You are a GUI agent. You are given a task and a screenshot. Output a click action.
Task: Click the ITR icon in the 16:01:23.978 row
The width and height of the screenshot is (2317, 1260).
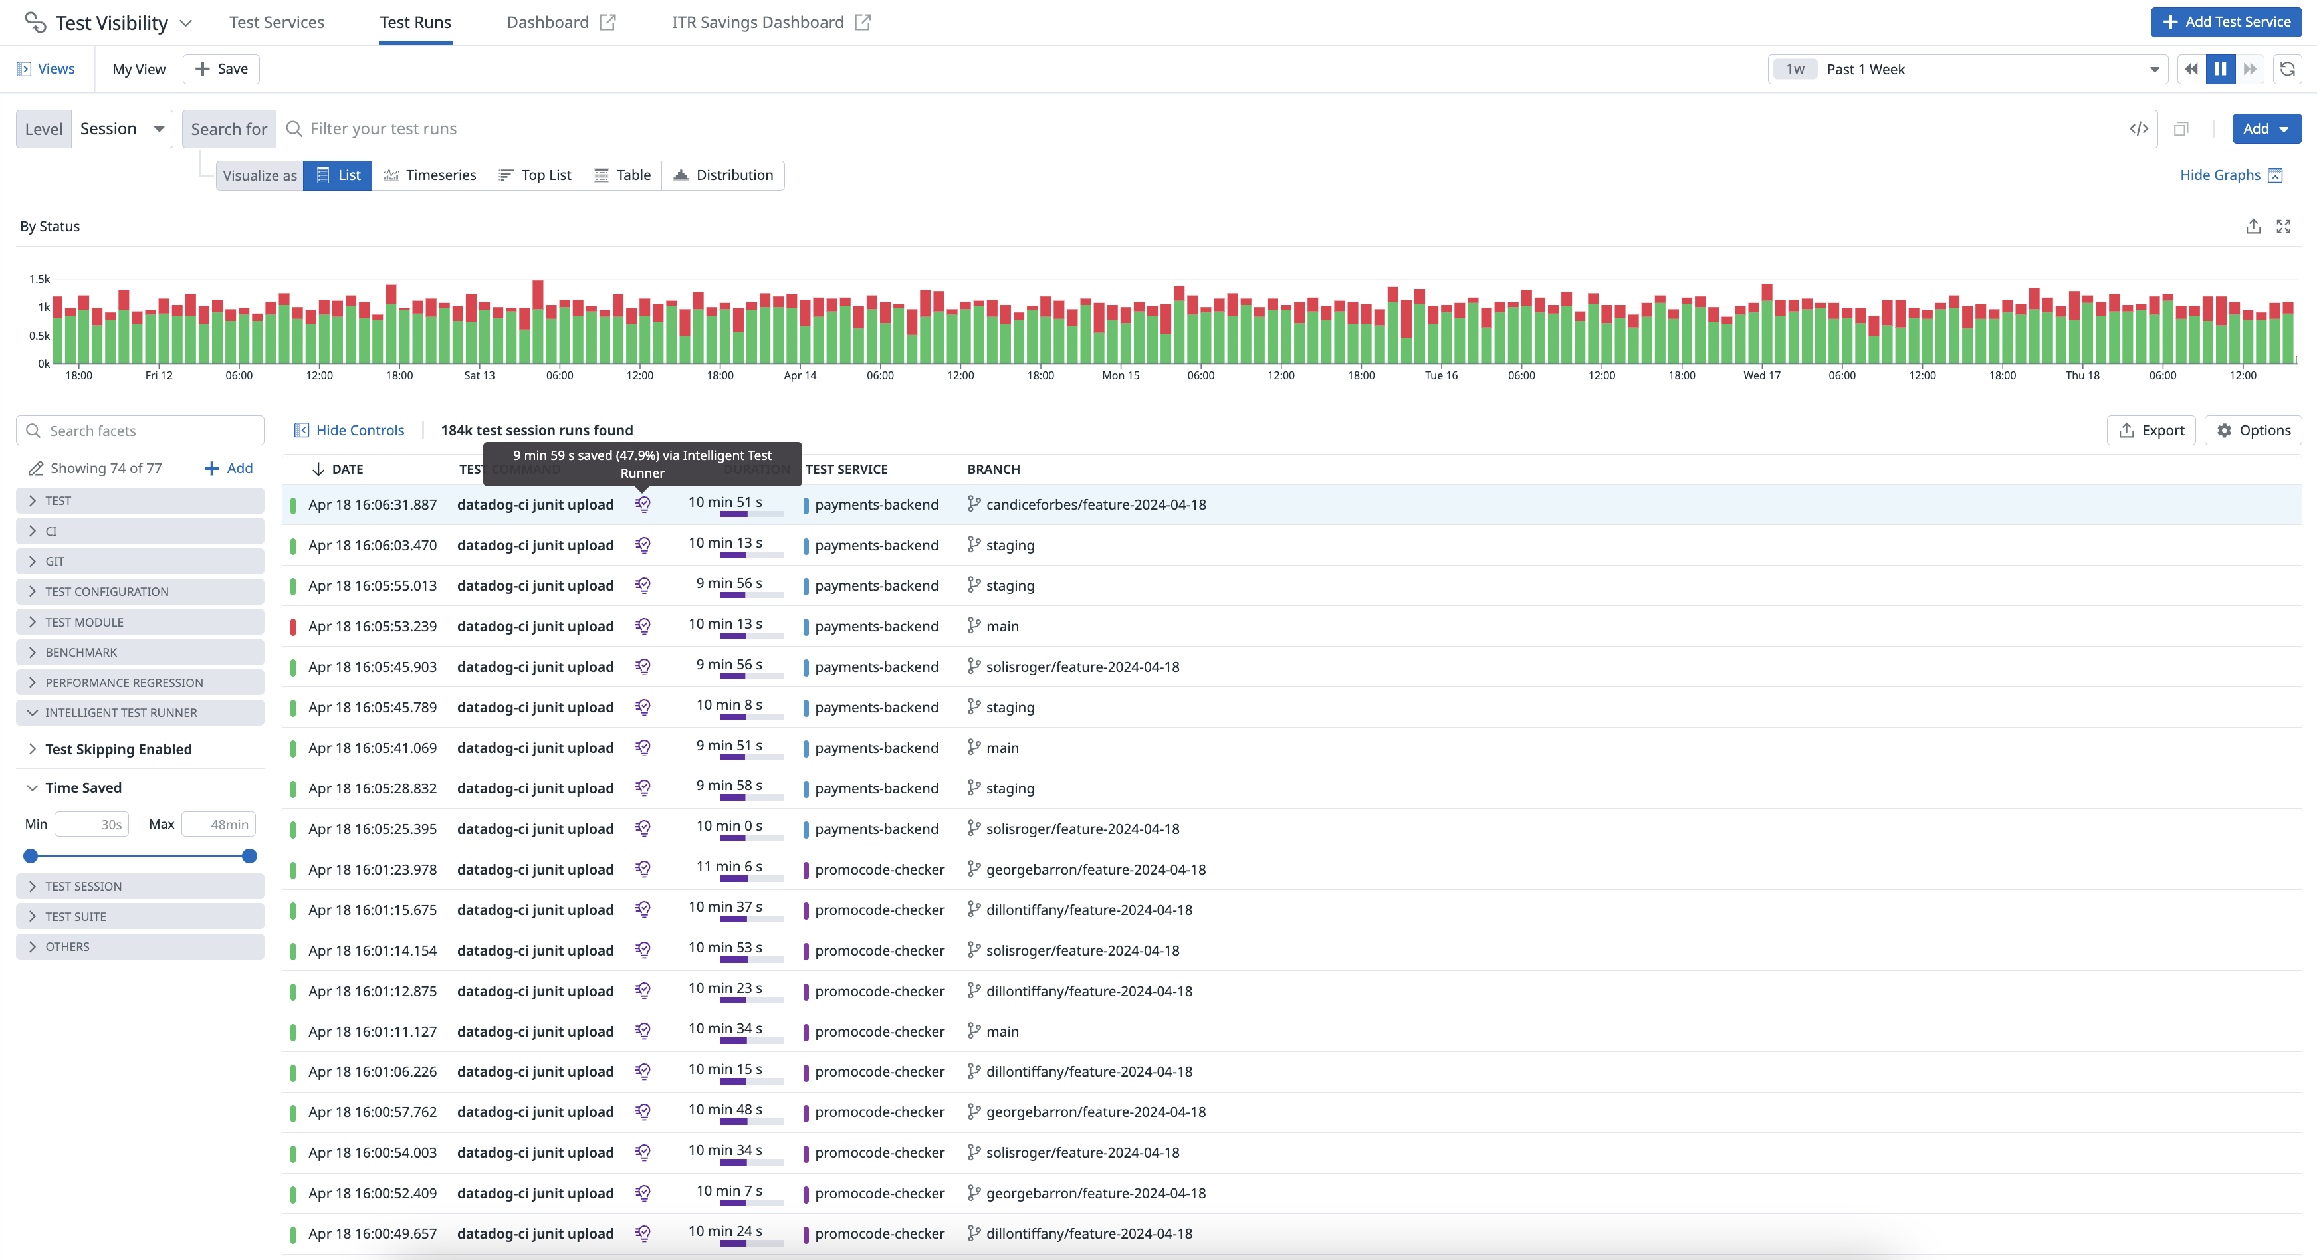[642, 869]
